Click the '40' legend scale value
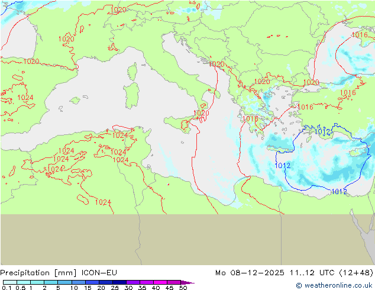 [156, 288]
